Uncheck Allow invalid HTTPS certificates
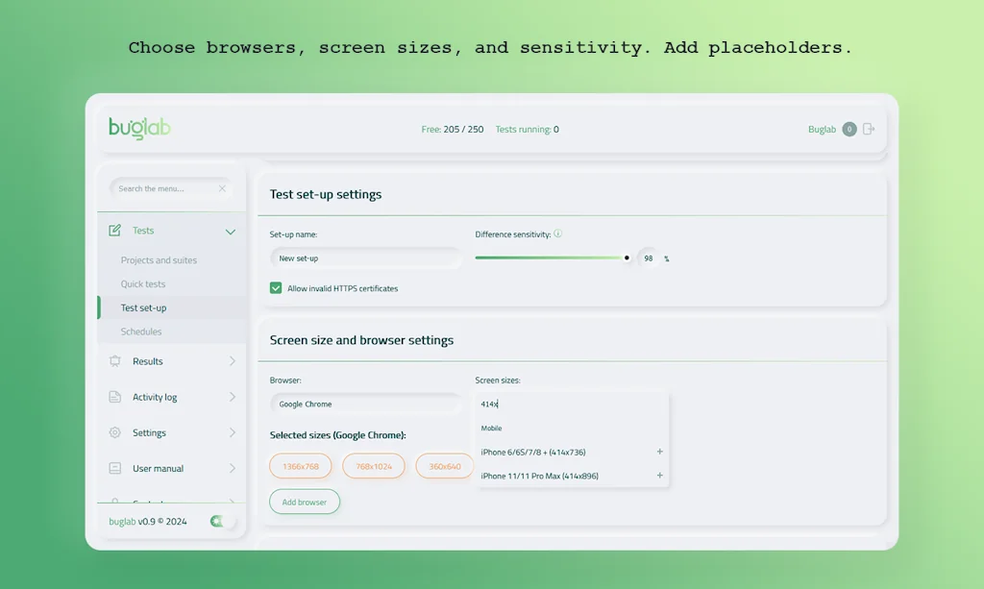984x589 pixels. 276,288
